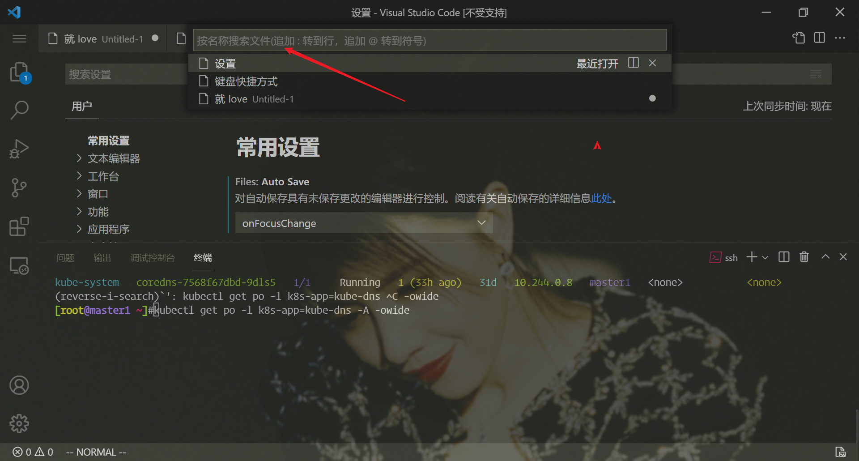Switch to the 调试控制台 panel tab
This screenshot has width=859, height=461.
pos(153,258)
